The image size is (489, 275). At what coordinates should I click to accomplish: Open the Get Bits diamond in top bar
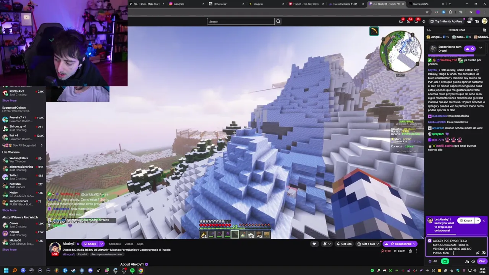pyautogui.click(x=424, y=21)
